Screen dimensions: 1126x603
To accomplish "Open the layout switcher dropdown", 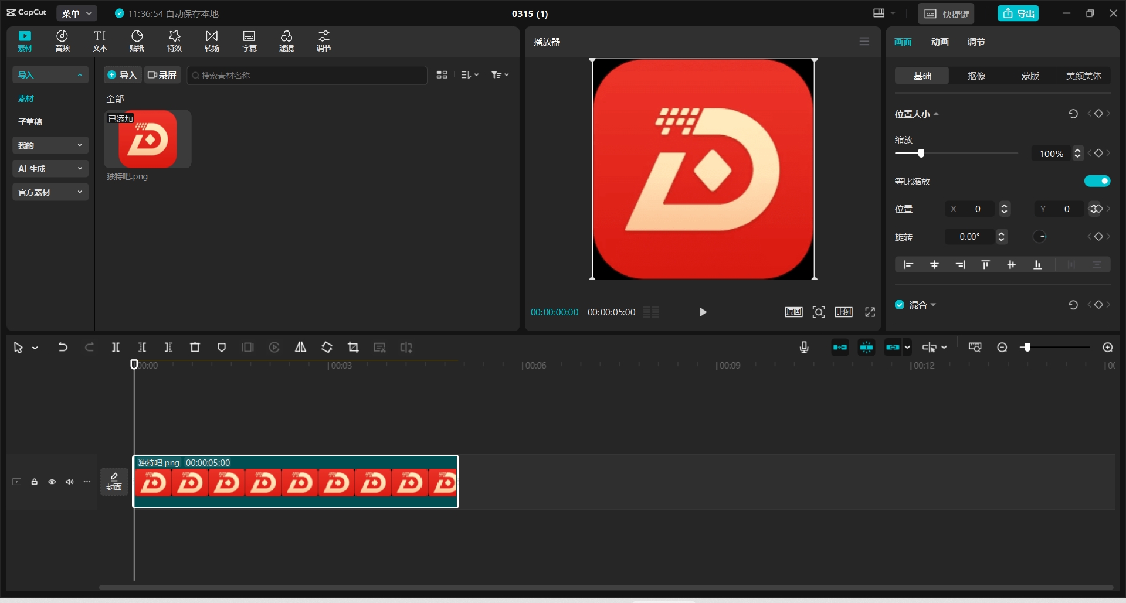I will (884, 13).
